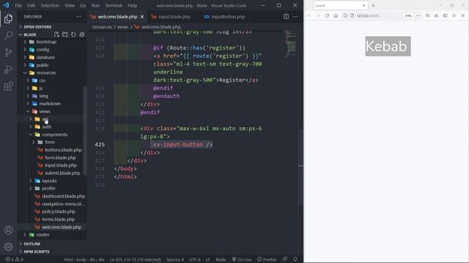Change Spaces: 4 indentation setting
Screen dimensions: 469x263
tap(175, 259)
